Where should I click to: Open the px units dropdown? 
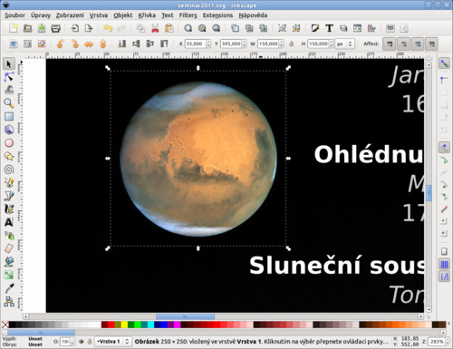344,44
